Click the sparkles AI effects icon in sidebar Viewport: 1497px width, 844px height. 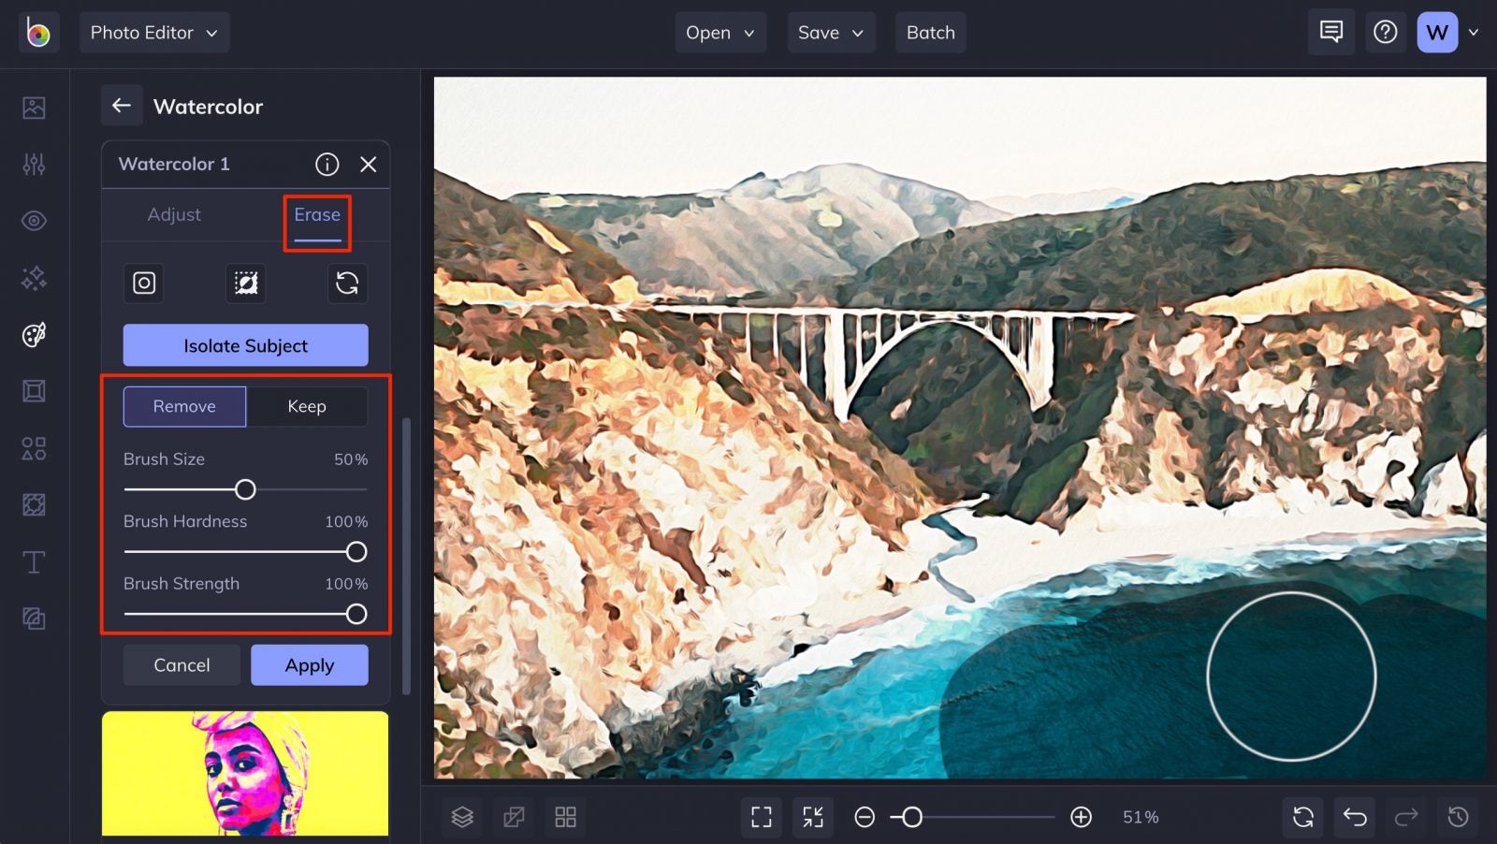click(34, 277)
